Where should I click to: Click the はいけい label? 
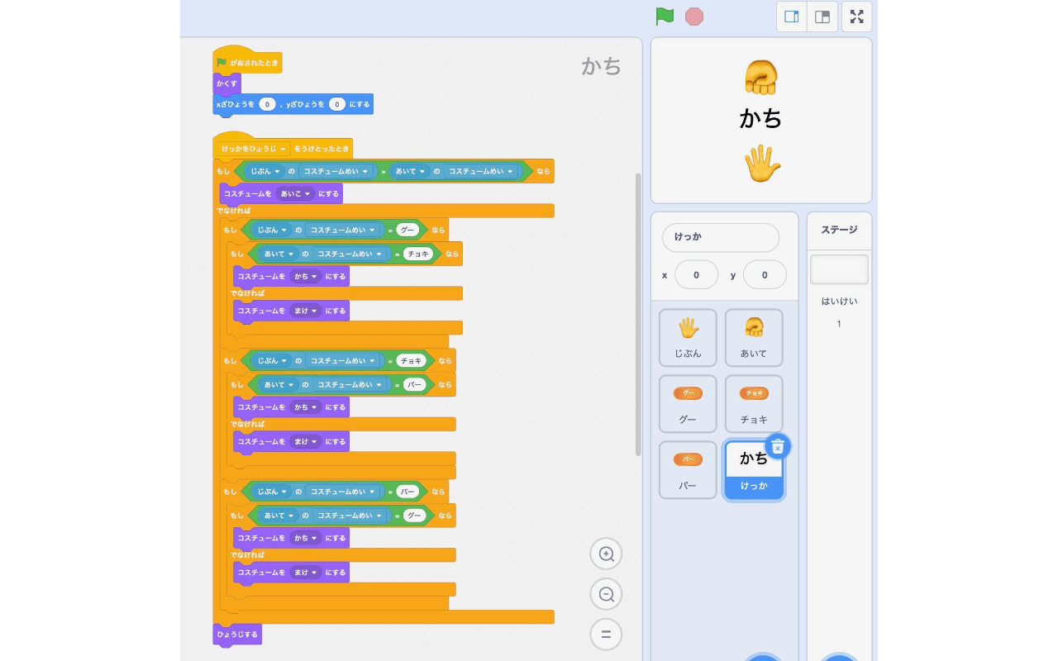pyautogui.click(x=839, y=302)
